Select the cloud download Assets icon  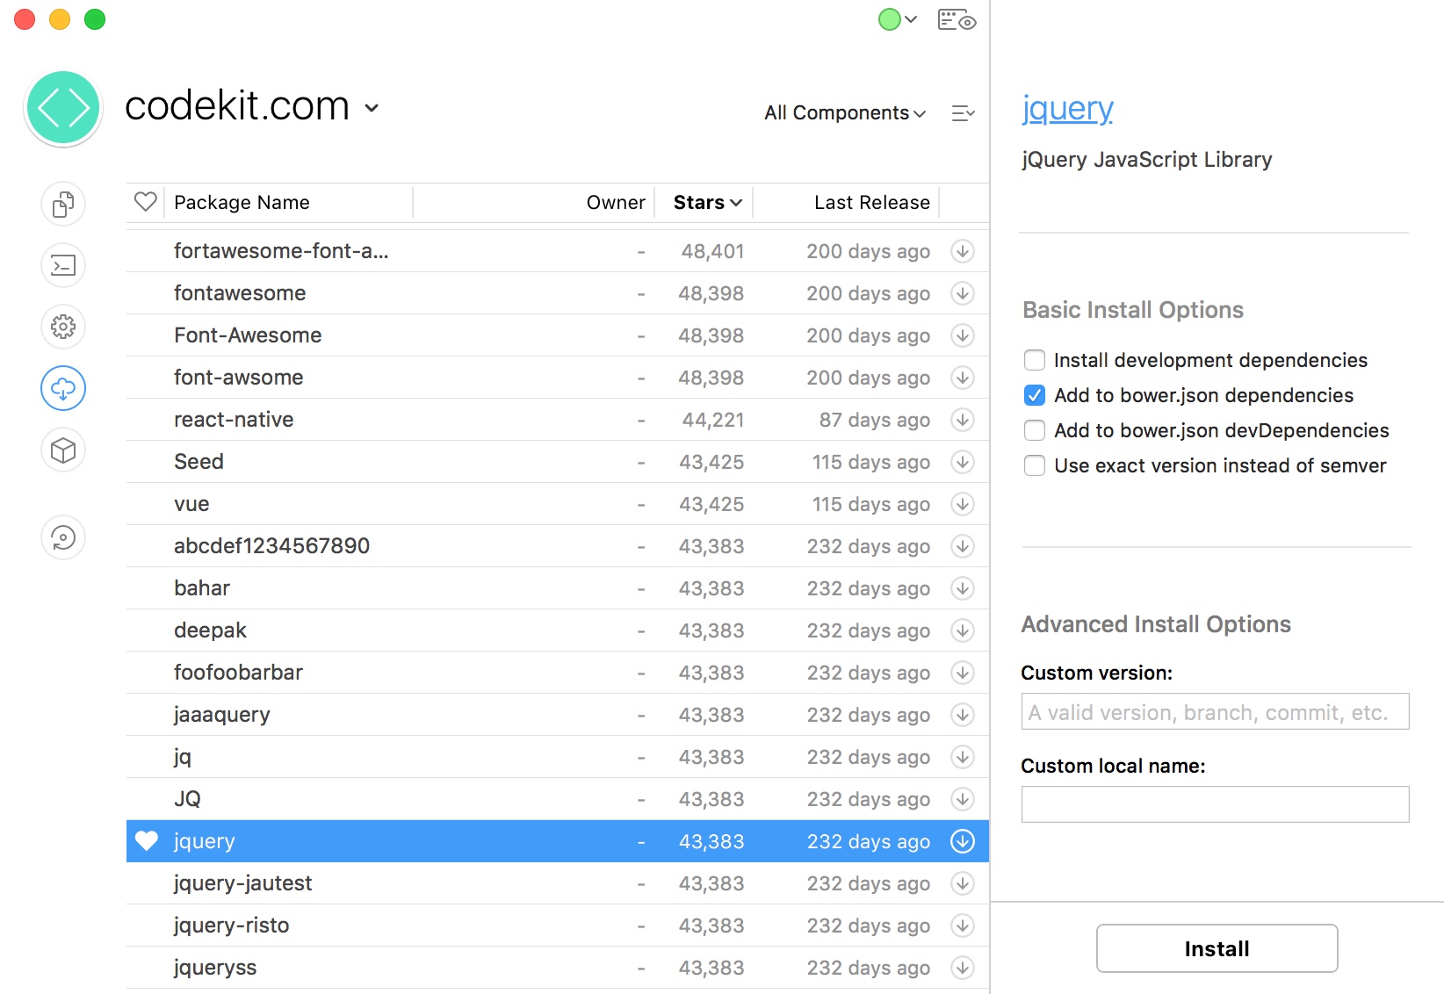63,388
